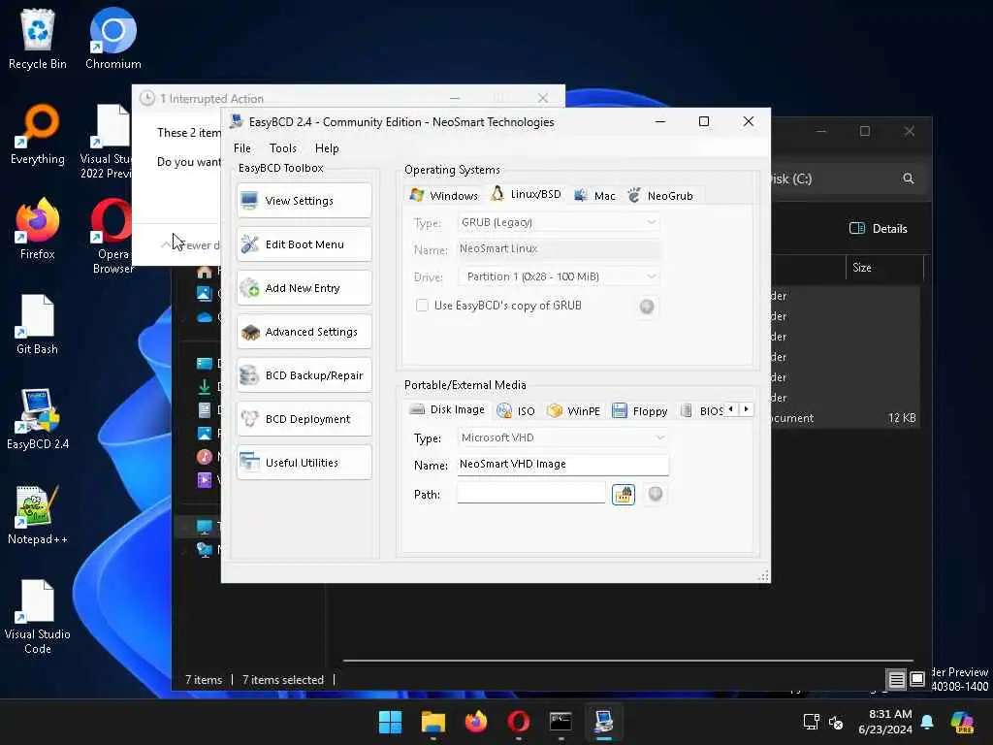Open BCD Backup/Repair section
The image size is (993, 745).
click(x=304, y=375)
